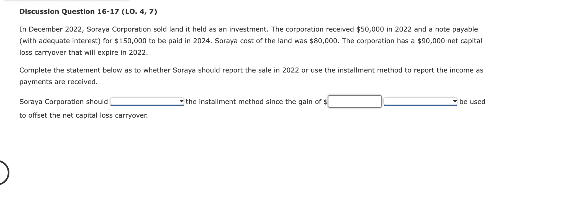Click the text 'the installment method since the gain of'

pos(255,102)
